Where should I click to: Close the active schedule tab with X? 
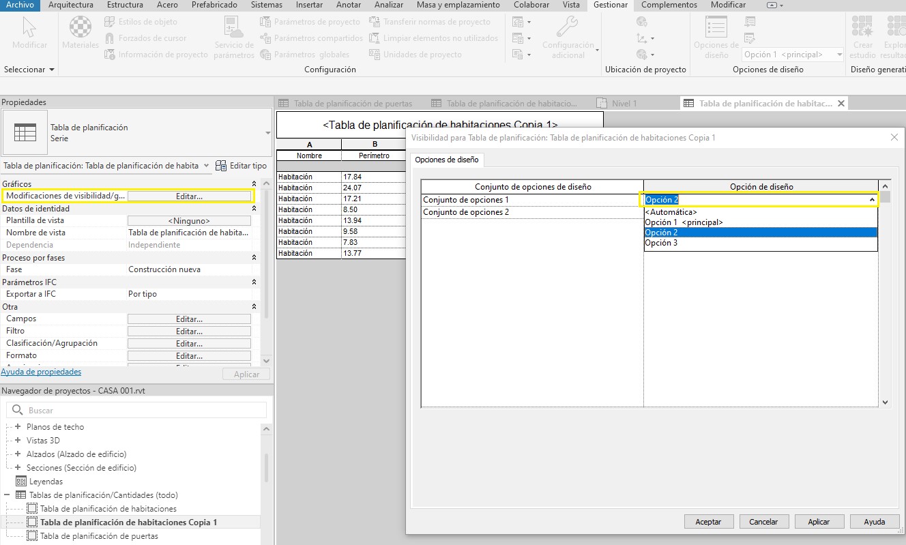pos(841,104)
